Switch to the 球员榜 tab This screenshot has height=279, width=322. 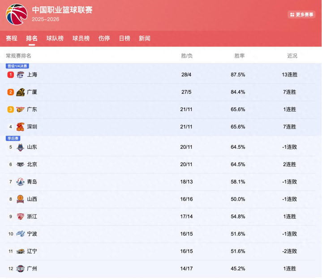click(x=81, y=39)
